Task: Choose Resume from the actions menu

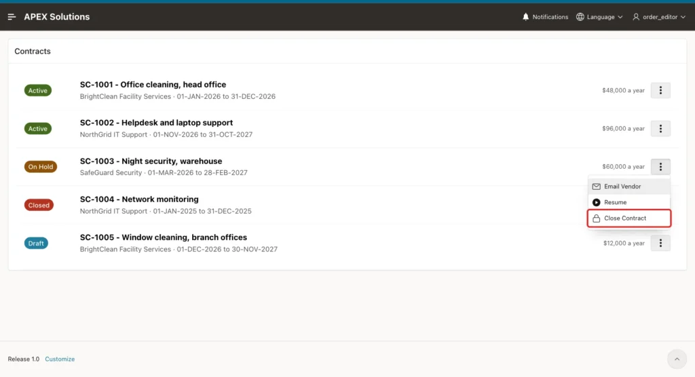Action: (629, 203)
